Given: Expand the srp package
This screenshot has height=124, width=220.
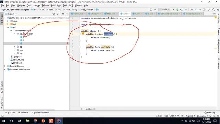Looking at the screenshot, I should pos(14,53).
